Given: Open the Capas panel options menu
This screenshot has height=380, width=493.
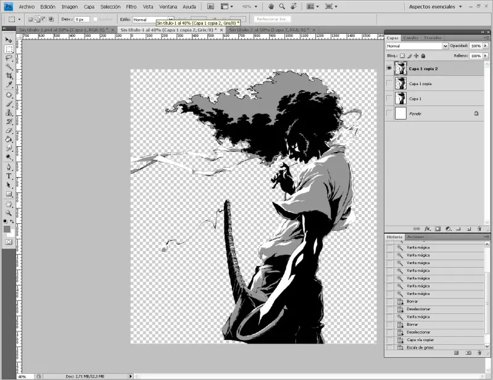Looking at the screenshot, I should 486,38.
